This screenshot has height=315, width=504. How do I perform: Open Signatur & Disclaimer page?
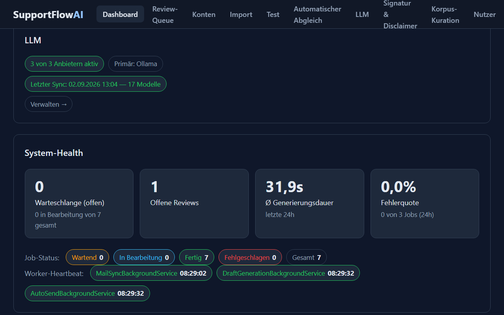click(x=400, y=15)
